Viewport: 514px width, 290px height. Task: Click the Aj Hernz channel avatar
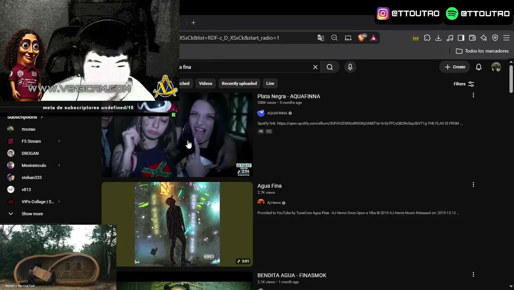click(261, 203)
